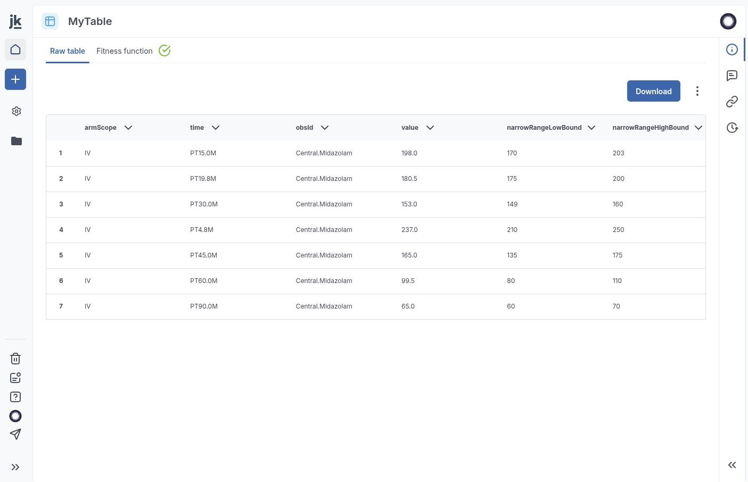The width and height of the screenshot is (748, 482).
Task: Open the folder icon in sidebar
Action: [x=16, y=141]
